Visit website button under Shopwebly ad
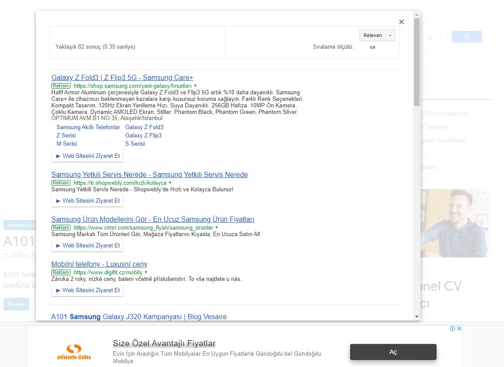The image size is (504, 367). (x=87, y=200)
